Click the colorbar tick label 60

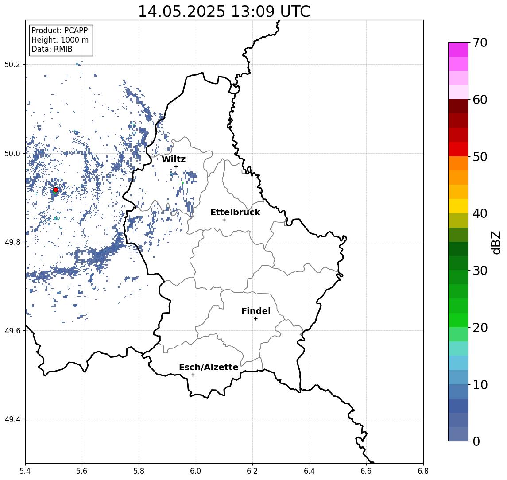tap(480, 100)
